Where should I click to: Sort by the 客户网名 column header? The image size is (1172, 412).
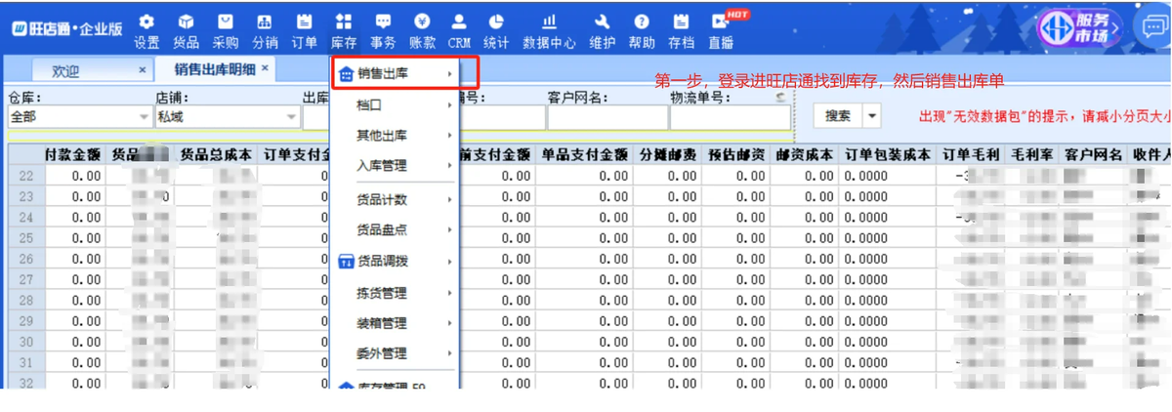point(1092,154)
